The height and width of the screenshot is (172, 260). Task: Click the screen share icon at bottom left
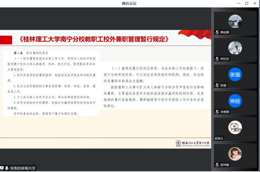tap(2, 168)
